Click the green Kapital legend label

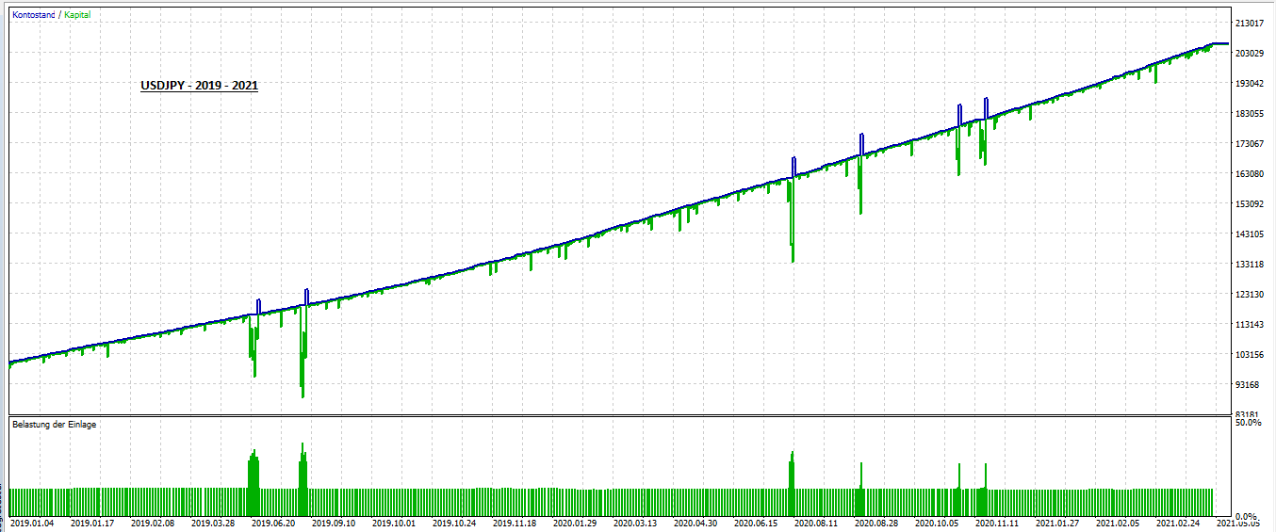[77, 15]
